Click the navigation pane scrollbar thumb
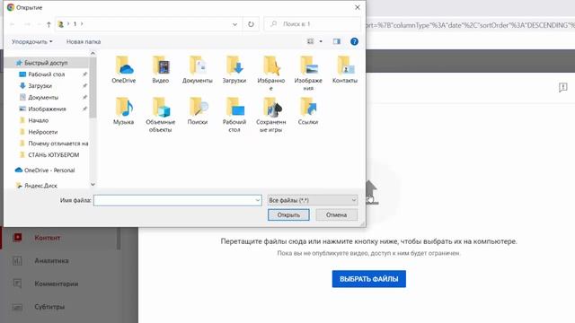The width and height of the screenshot is (575, 323). 93,88
